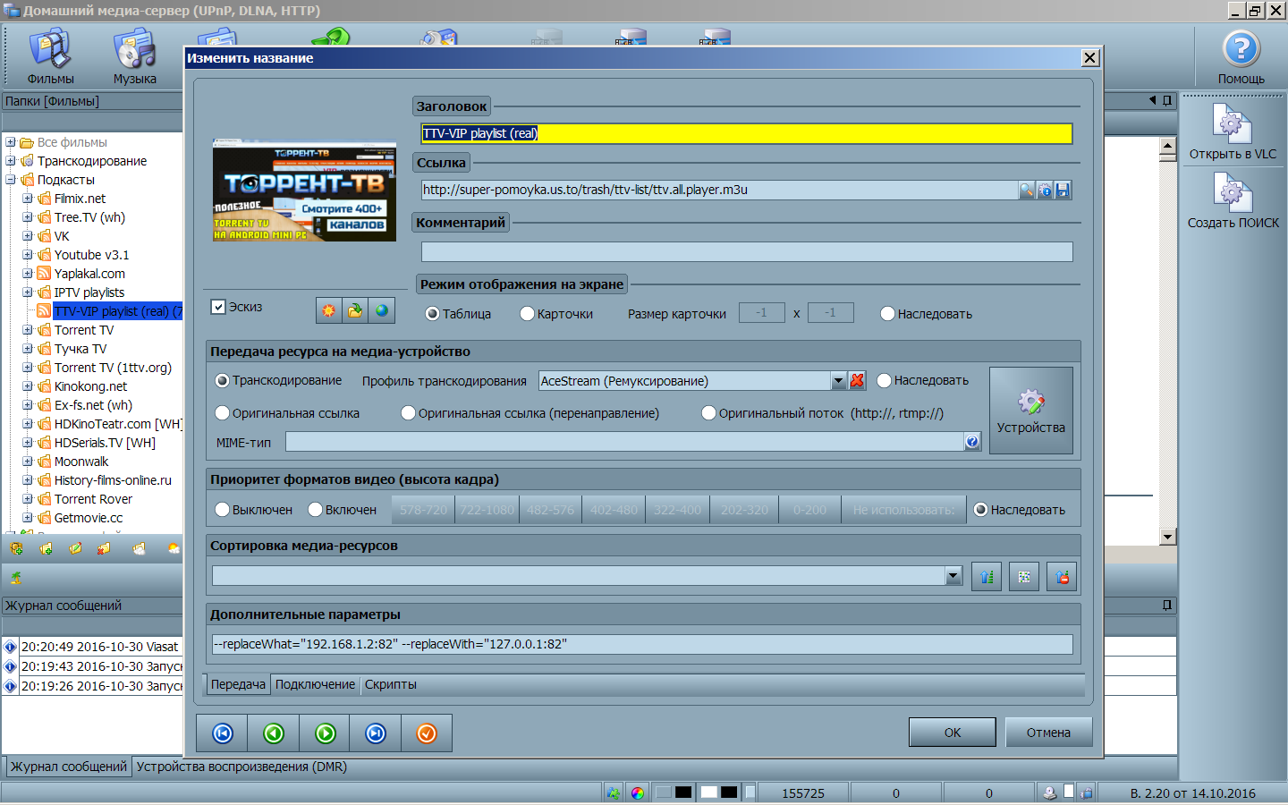
Task: Click the Отмена button
Action: [x=1048, y=733]
